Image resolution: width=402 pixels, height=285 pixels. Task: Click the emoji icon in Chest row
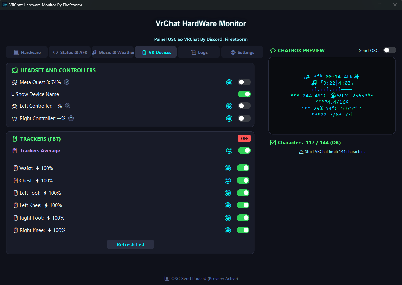pyautogui.click(x=228, y=181)
